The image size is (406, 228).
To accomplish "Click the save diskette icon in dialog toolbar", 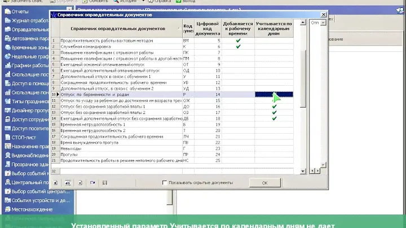I will pyautogui.click(x=105, y=183).
